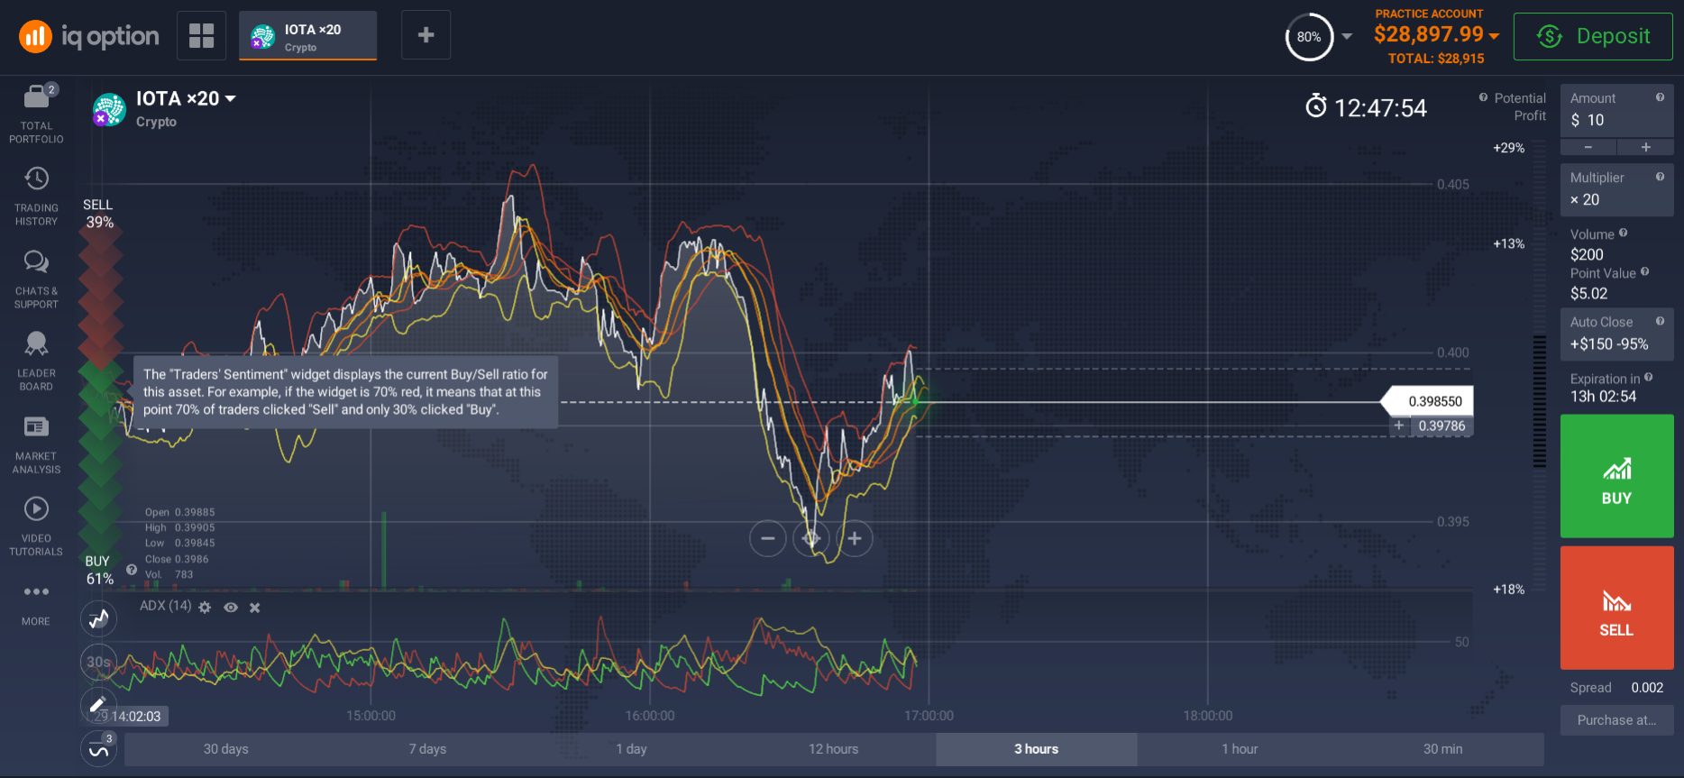Click the IQ Option logo
1684x778 pixels.
(88, 36)
